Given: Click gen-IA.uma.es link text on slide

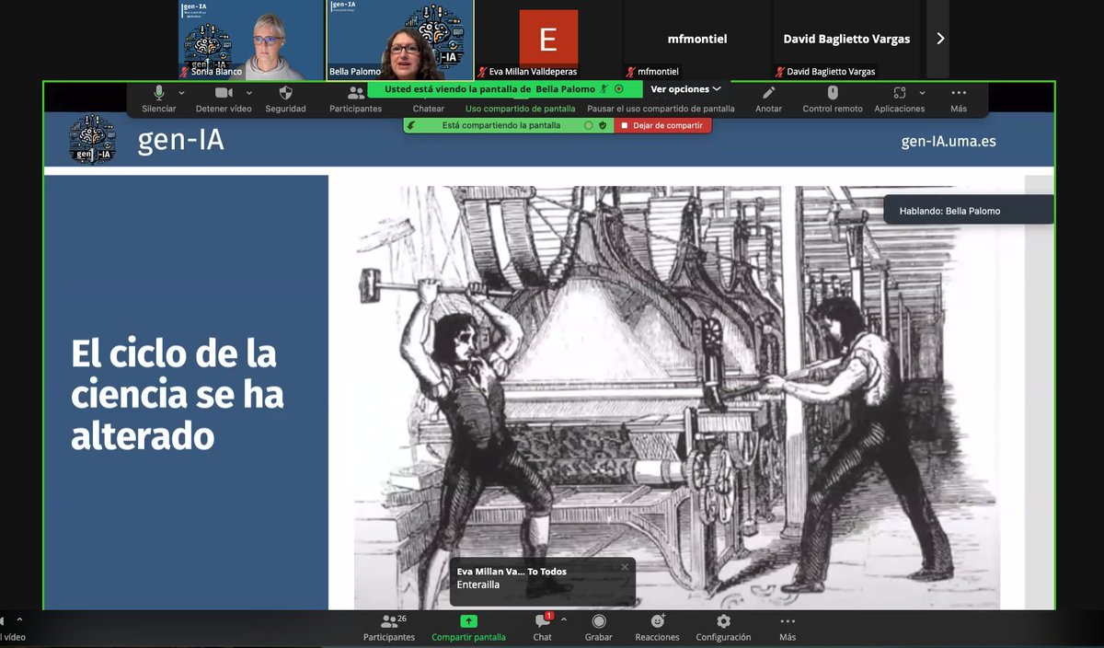Looking at the screenshot, I should (x=949, y=141).
